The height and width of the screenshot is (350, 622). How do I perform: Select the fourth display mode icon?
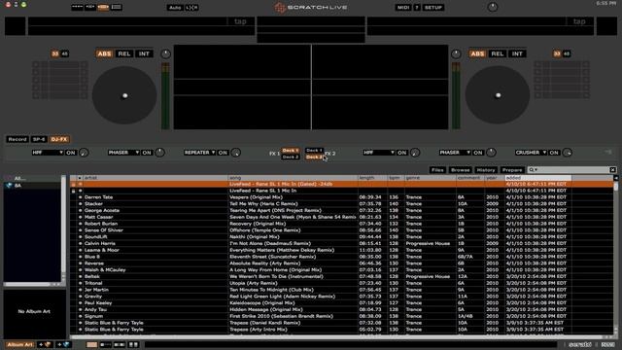(117, 7)
